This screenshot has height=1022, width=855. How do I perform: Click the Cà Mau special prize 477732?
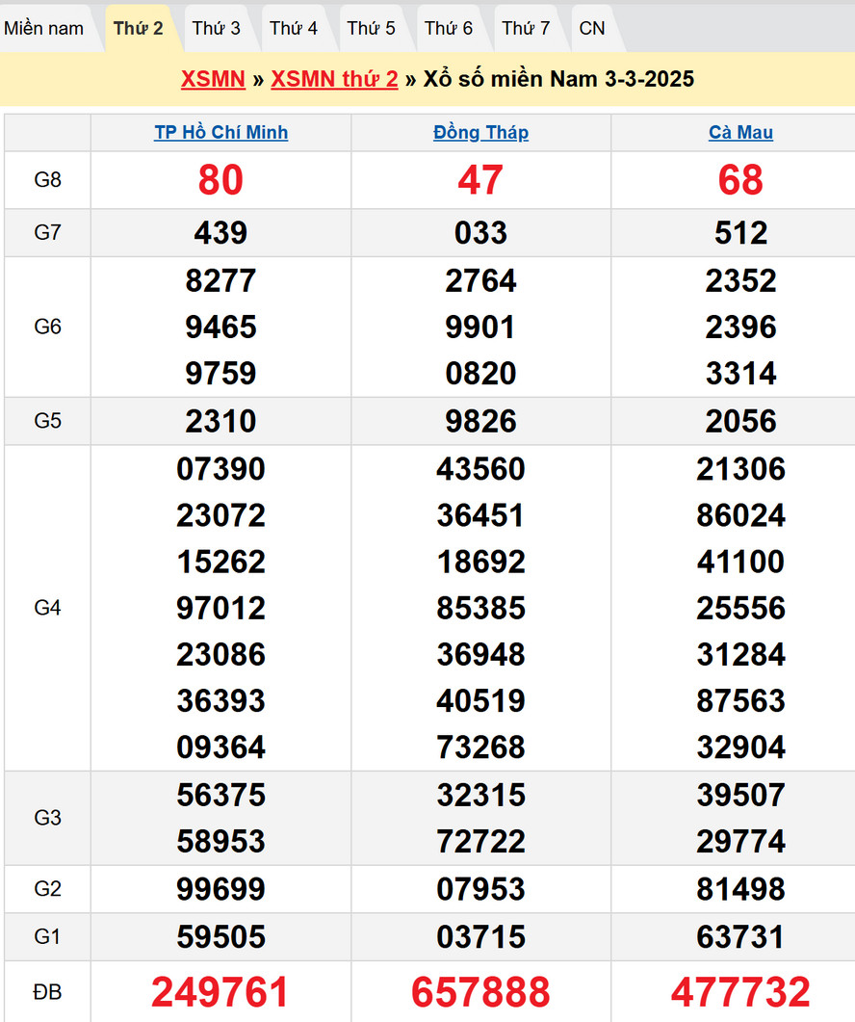click(740, 991)
